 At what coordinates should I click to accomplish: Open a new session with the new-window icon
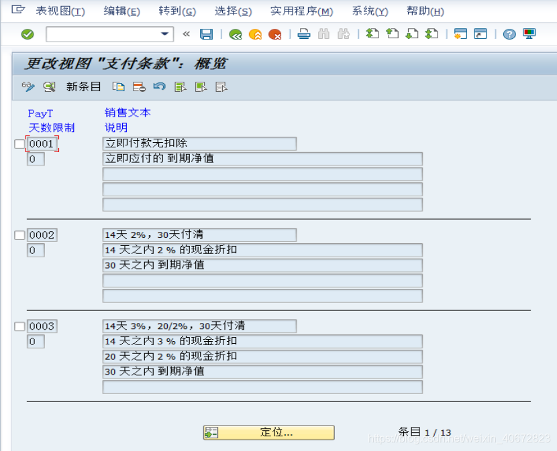coord(460,34)
